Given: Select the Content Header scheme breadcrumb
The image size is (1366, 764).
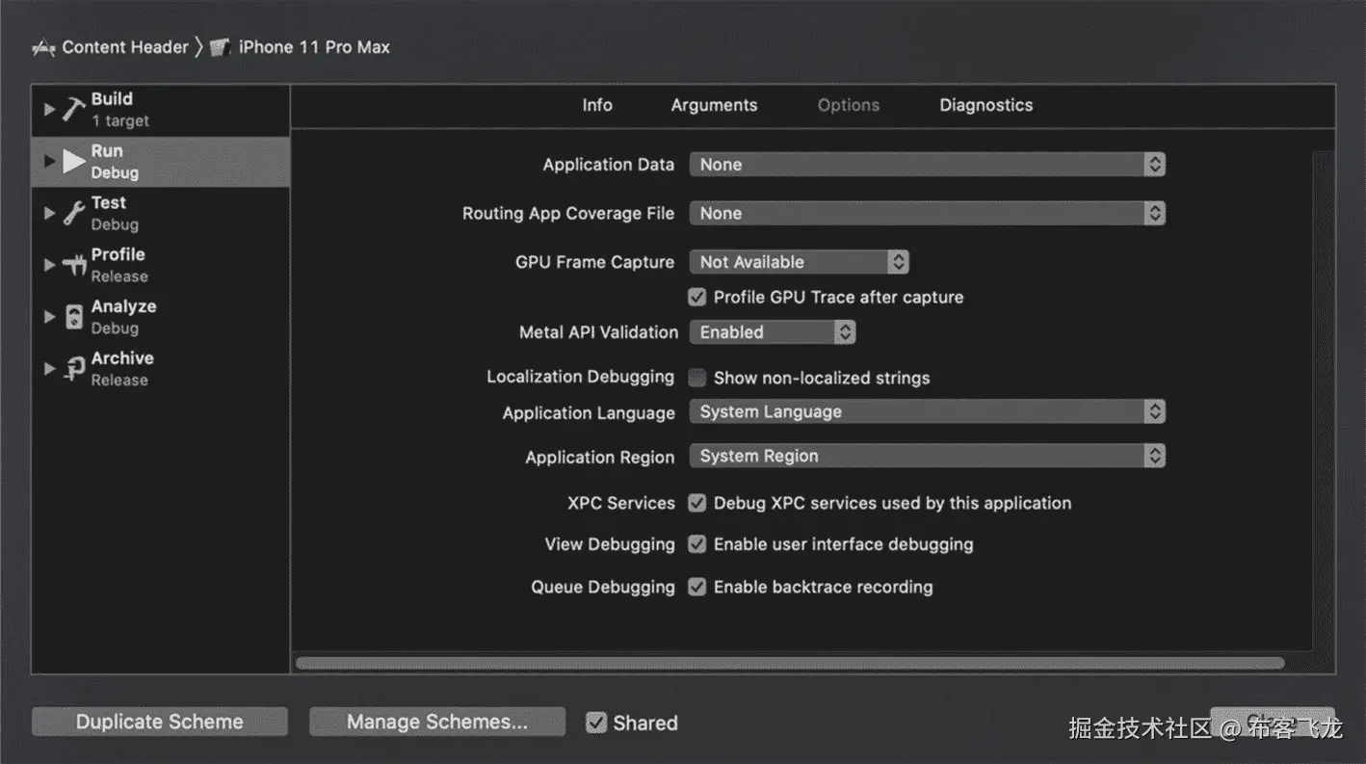Looking at the screenshot, I should coord(125,47).
